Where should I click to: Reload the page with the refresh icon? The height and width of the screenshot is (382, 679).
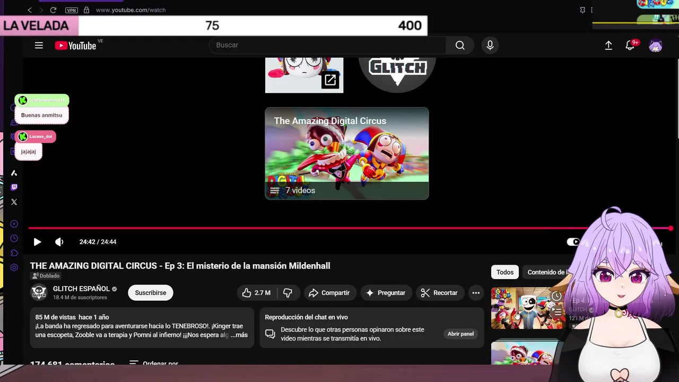click(53, 10)
